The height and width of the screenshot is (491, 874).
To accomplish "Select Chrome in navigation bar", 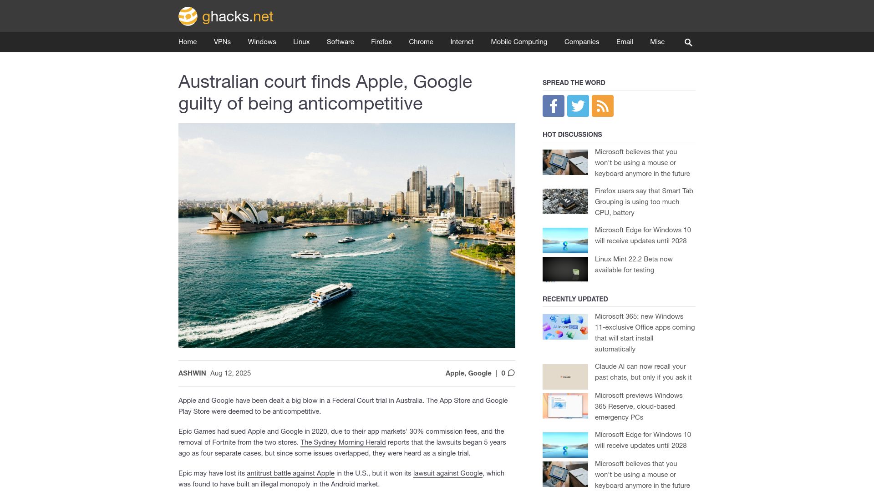I will coord(421,42).
